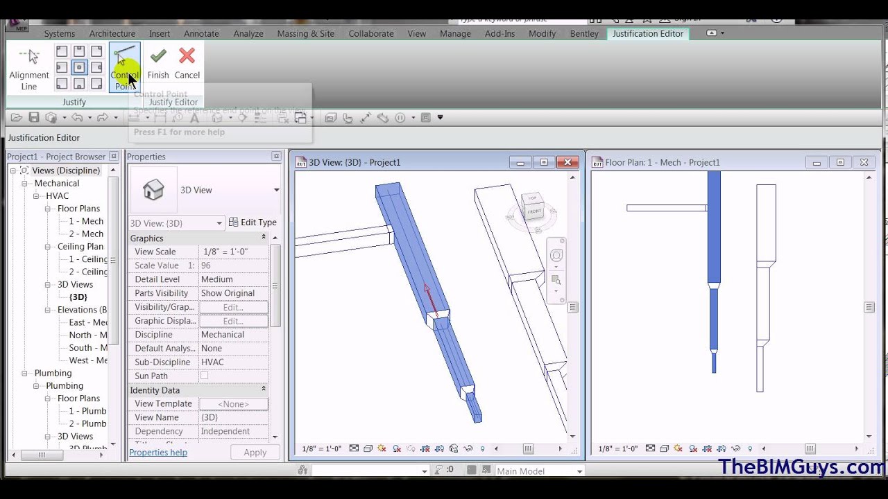Open visual style in Floor Plan view bar
888x499 pixels.
click(x=665, y=448)
